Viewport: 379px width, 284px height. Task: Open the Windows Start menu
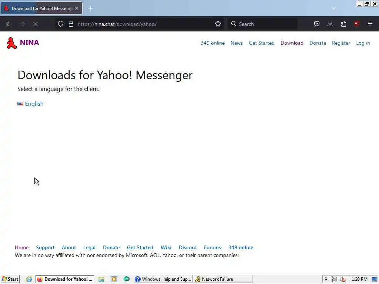coord(10,279)
